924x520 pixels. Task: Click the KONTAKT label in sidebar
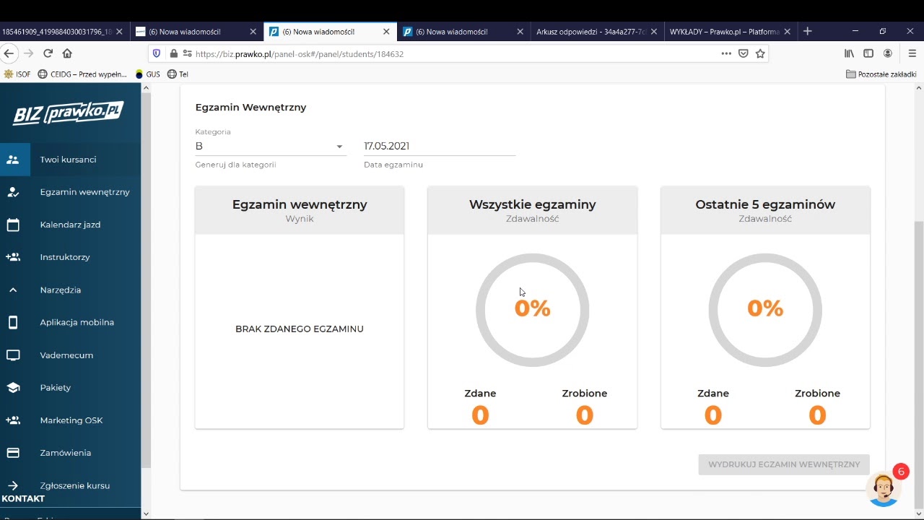23,499
